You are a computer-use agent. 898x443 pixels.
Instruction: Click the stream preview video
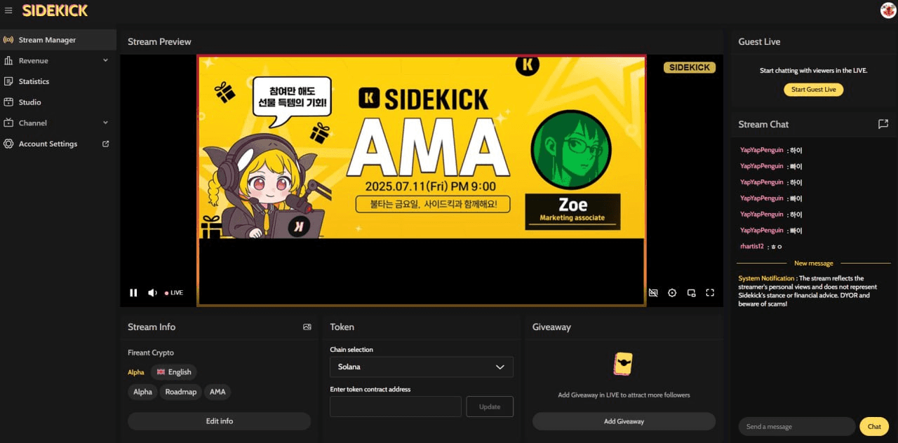422,181
